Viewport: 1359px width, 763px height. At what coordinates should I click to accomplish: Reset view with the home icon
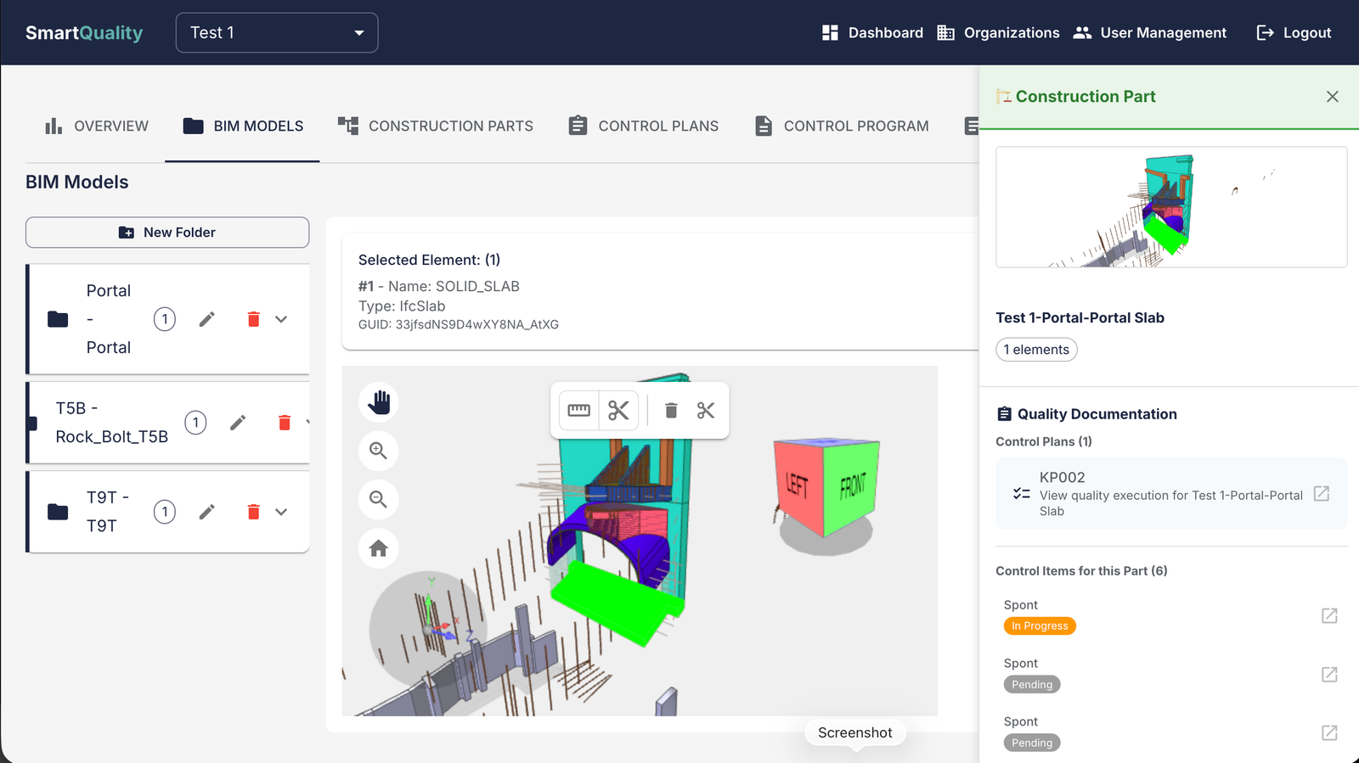(379, 548)
